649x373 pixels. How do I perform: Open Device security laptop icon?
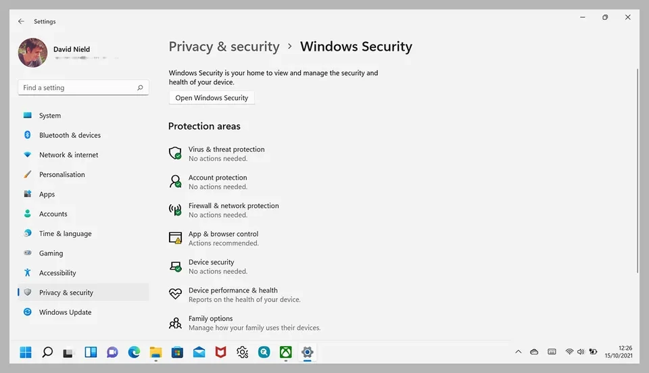(175, 266)
